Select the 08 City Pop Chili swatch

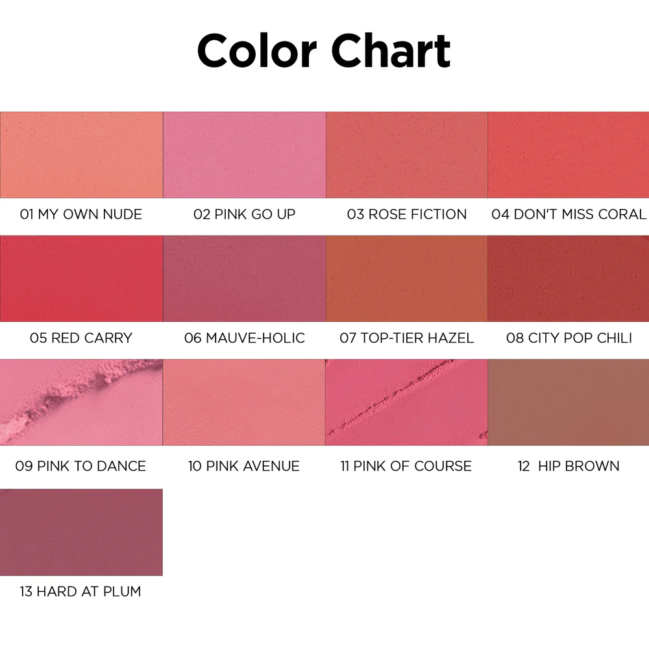tap(569, 278)
